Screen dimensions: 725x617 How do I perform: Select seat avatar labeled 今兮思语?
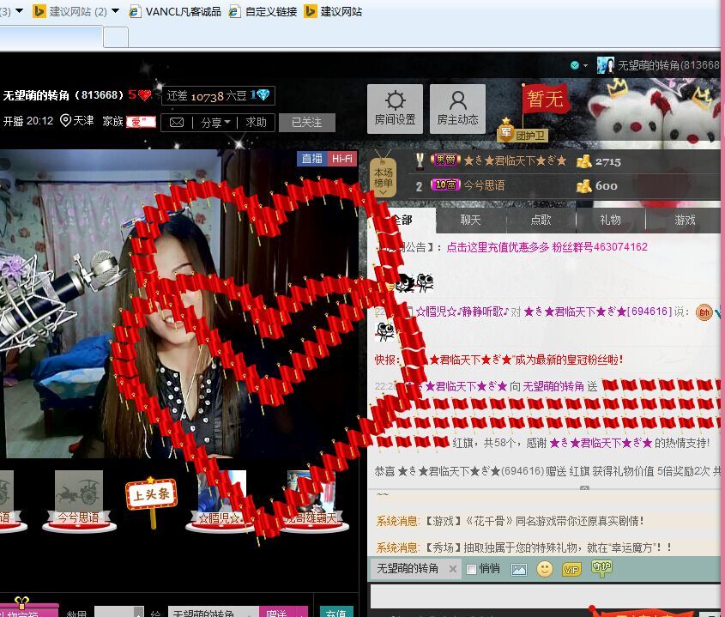point(79,502)
